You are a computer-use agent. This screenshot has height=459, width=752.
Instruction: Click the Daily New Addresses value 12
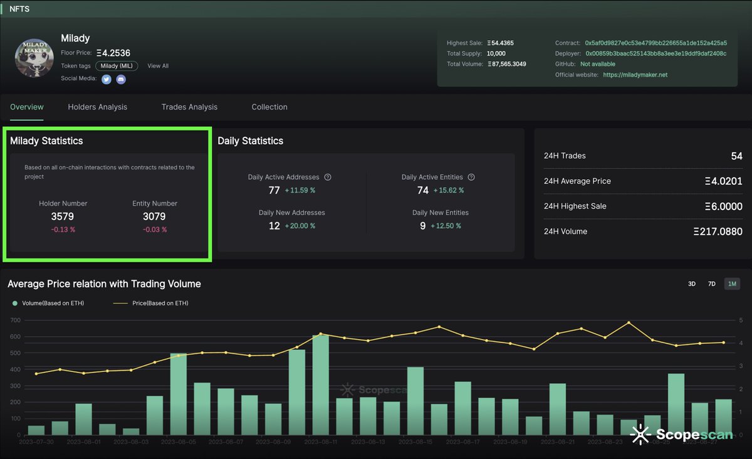coord(274,226)
